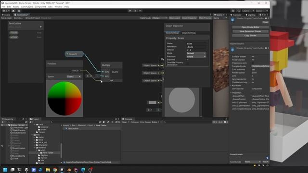Image resolution: width=308 pixels, height=173 pixels.
Task: Click the undo history icon near Layers
Action: click(233, 11)
